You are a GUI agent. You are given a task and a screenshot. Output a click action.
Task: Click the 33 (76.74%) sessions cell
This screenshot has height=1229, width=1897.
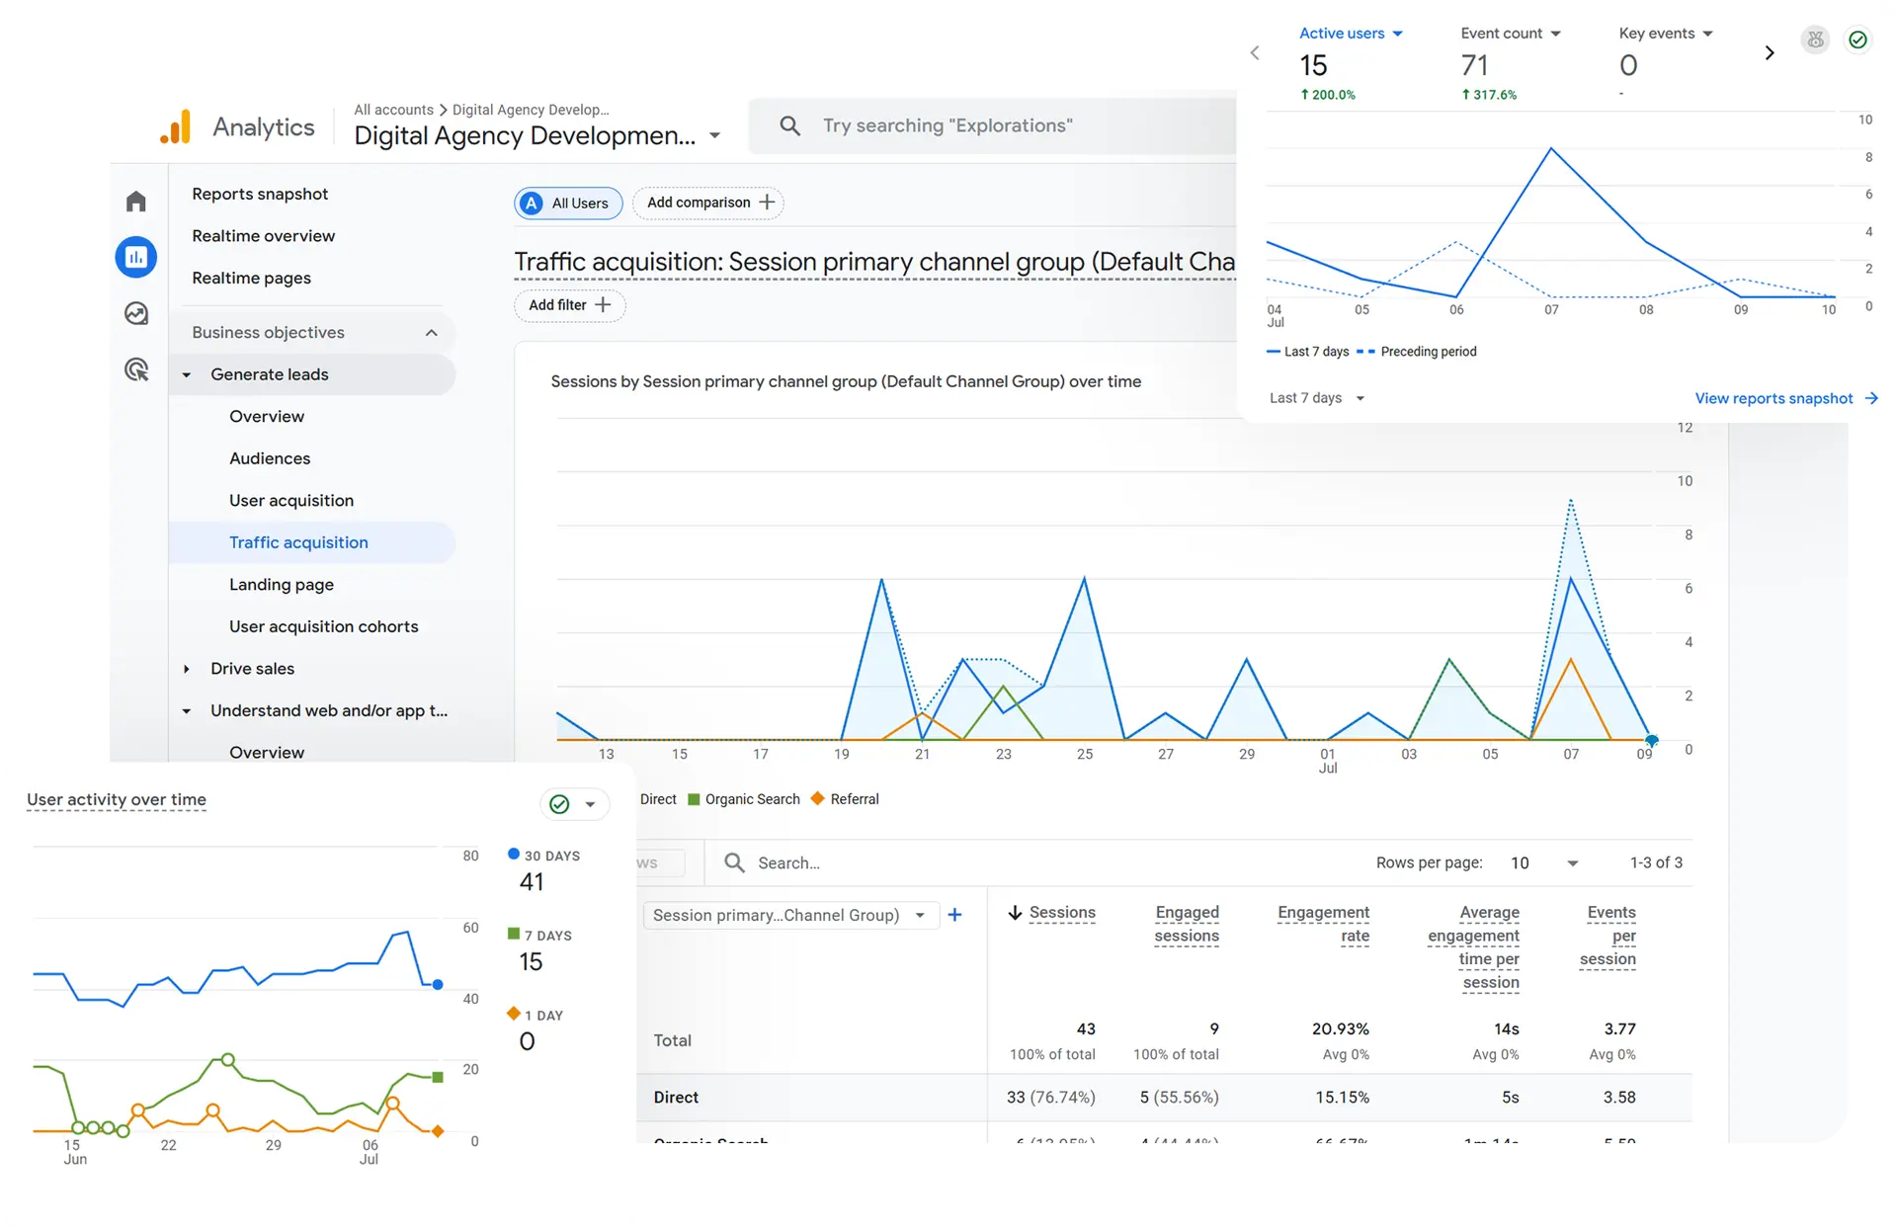coord(1051,1097)
